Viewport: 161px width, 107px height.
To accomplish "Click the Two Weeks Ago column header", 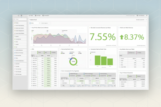I will pos(132,53).
